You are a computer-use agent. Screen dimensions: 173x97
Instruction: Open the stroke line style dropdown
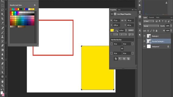131,30
